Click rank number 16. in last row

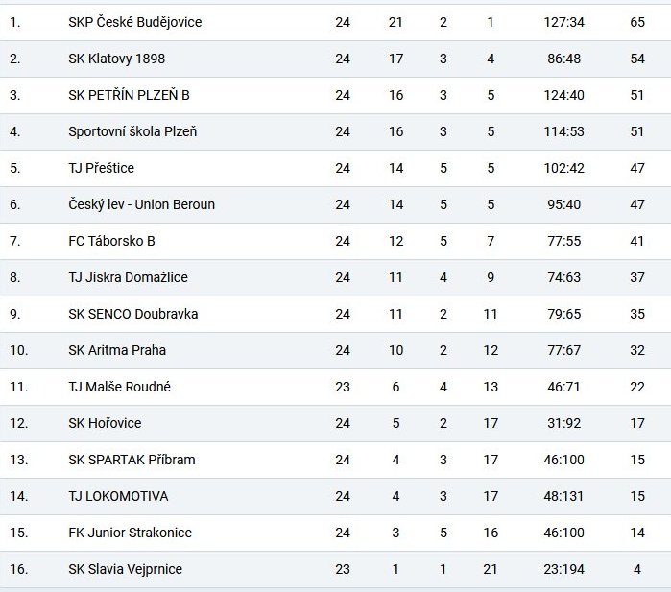(19, 569)
